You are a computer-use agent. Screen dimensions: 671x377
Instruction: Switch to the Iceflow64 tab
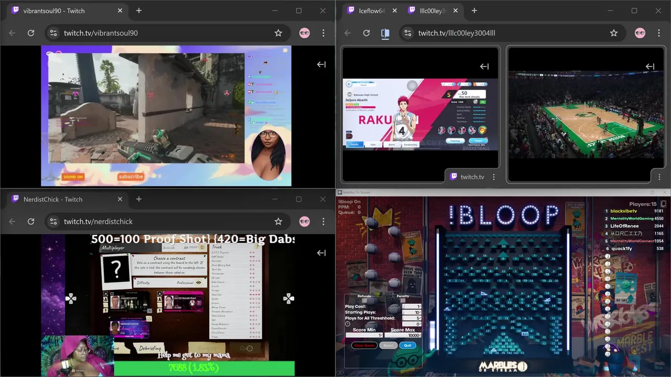click(371, 10)
